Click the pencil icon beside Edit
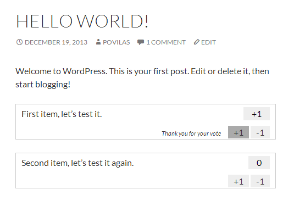The height and width of the screenshot is (206, 294). (x=196, y=42)
